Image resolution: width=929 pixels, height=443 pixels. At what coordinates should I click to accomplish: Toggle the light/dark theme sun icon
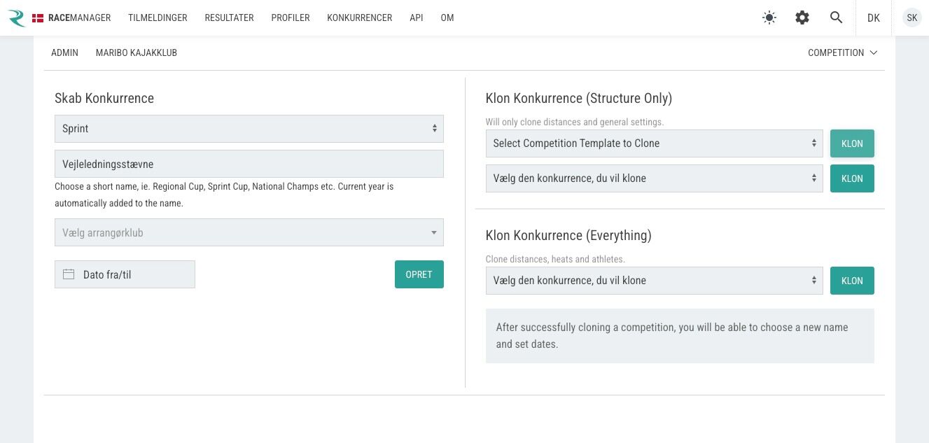769,18
